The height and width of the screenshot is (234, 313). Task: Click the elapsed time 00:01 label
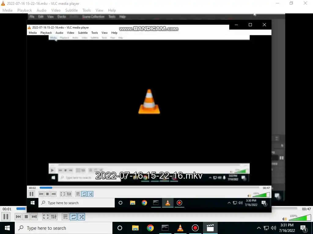(x=7, y=209)
